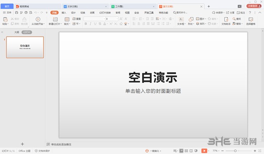Image resolution: width=264 pixels, height=154 pixels.
Task: Adjust the zoom slider handle
Action: 235,151
